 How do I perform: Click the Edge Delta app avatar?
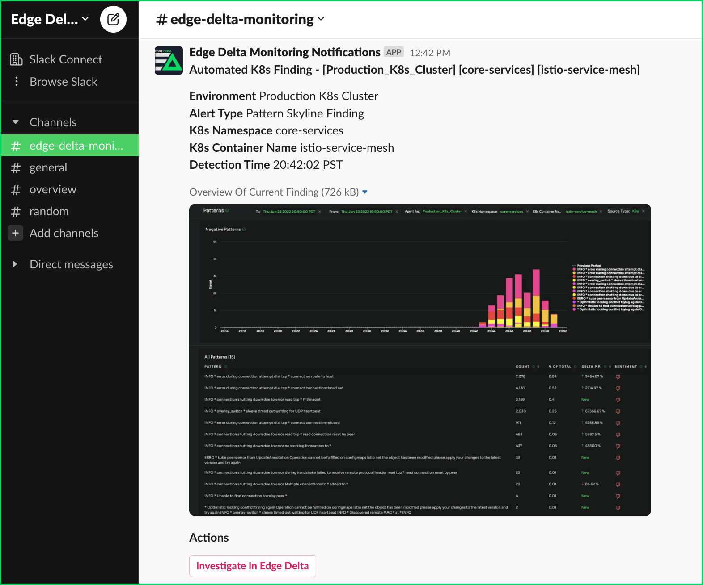[x=169, y=60]
